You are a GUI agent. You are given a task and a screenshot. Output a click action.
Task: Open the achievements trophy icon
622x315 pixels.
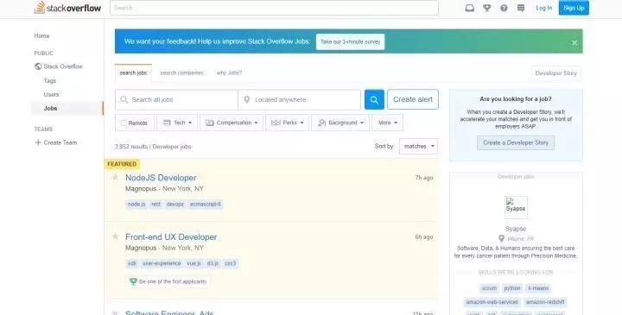point(486,8)
